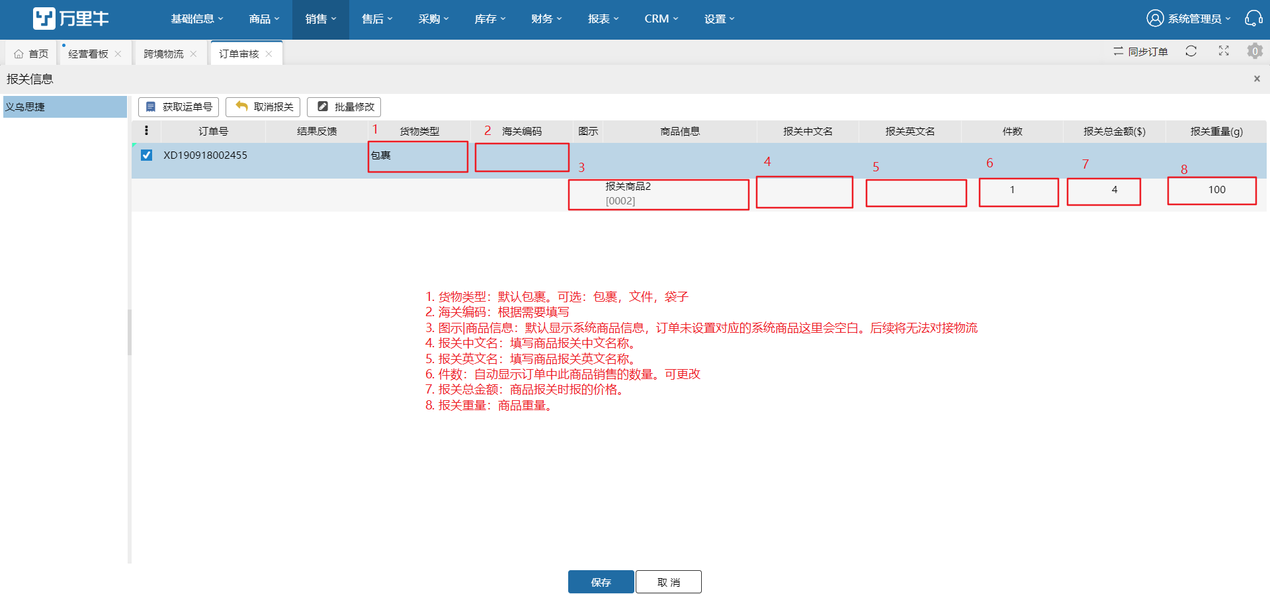Click the 商品信息 column header

click(x=680, y=131)
